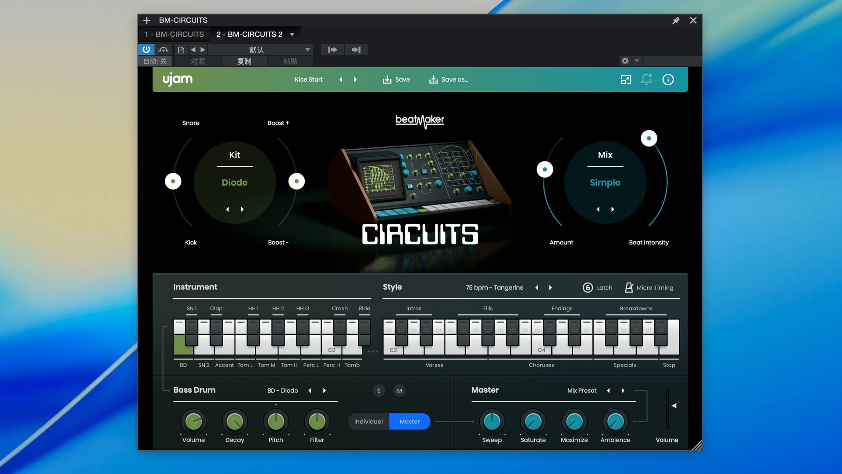Click the automation curve icon next to power

pos(164,50)
